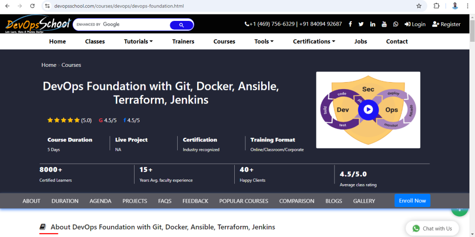Click the five-star rating stars

[64, 120]
